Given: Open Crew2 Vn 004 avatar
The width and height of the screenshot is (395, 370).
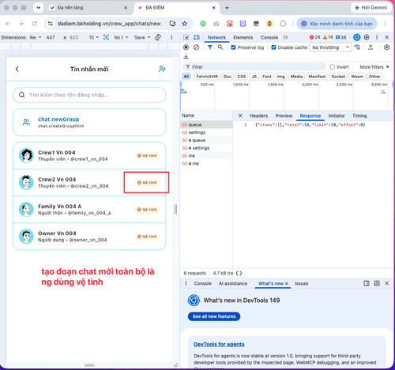Looking at the screenshot, I should coord(26,182).
